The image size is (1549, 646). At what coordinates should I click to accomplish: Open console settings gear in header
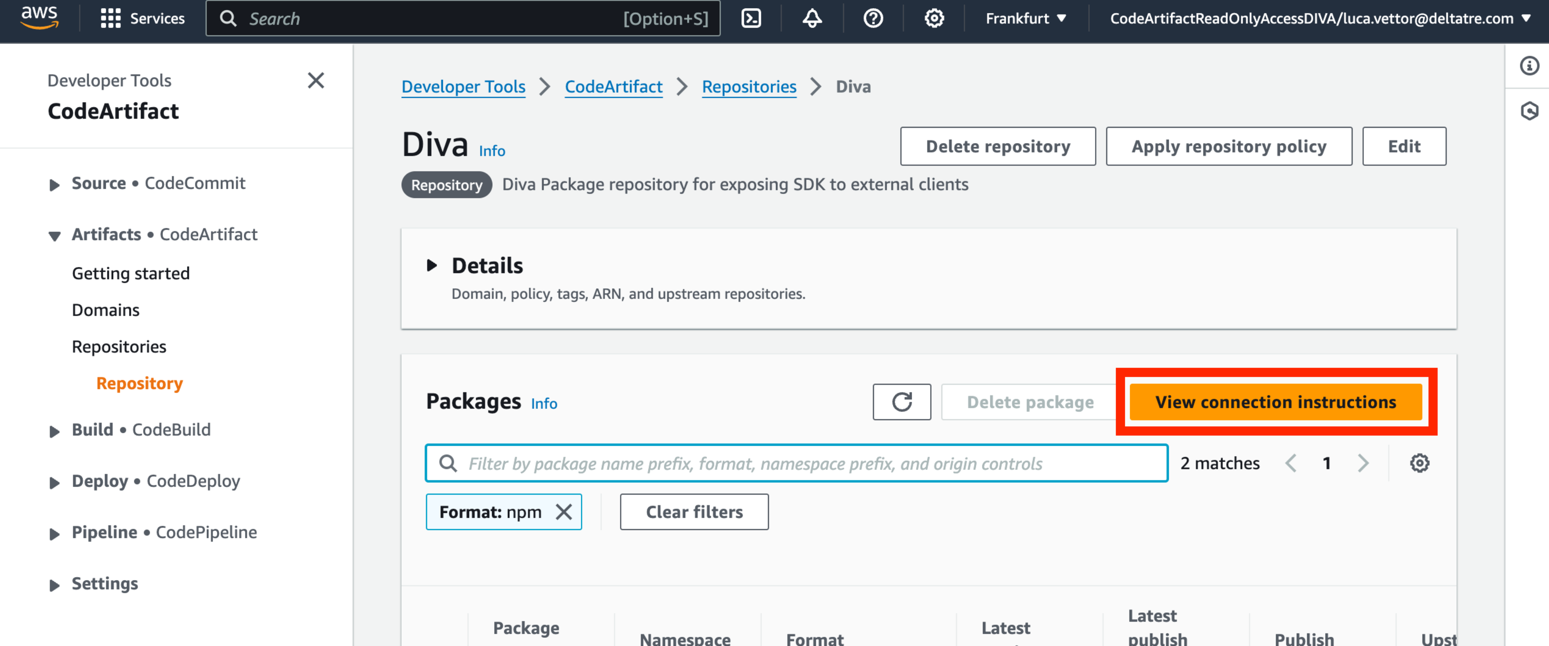(x=934, y=19)
